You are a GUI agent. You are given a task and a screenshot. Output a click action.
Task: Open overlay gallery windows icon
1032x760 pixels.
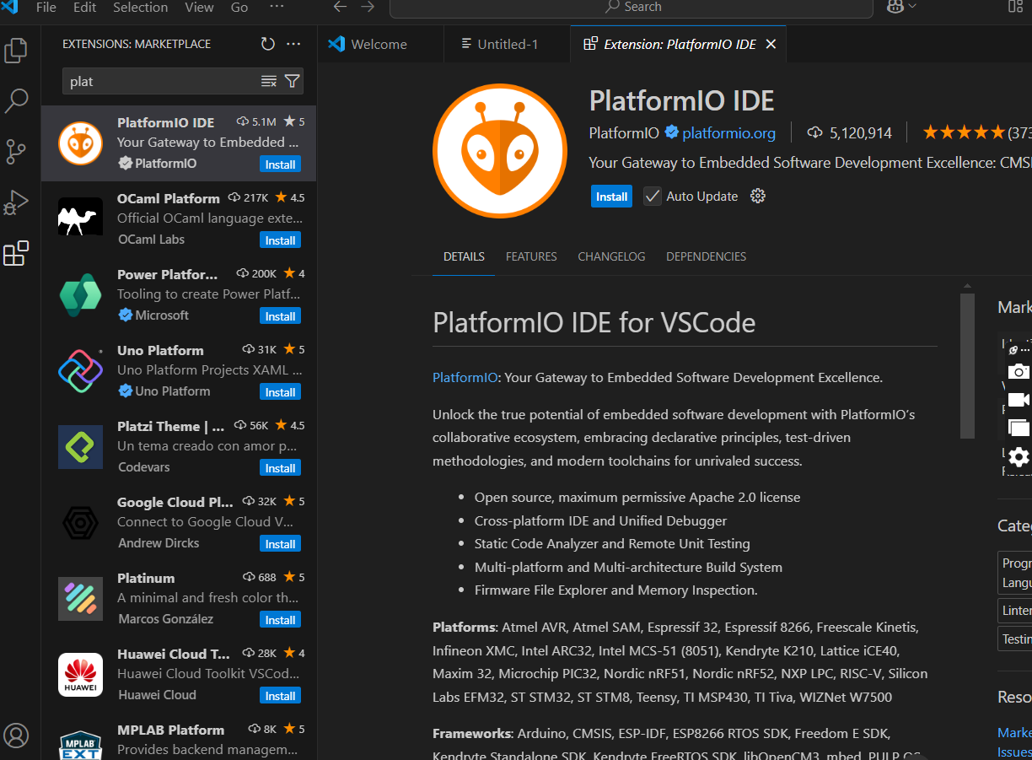1019,428
